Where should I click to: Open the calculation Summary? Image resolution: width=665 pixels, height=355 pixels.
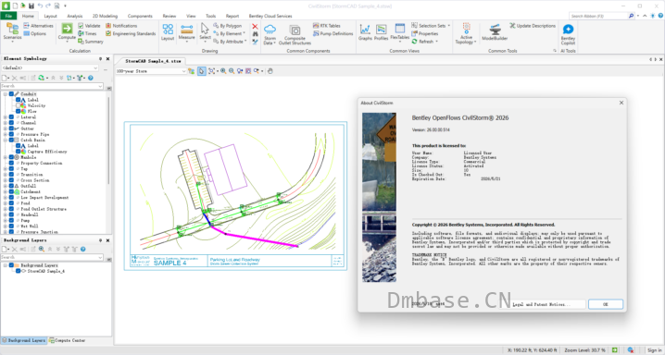[91, 42]
